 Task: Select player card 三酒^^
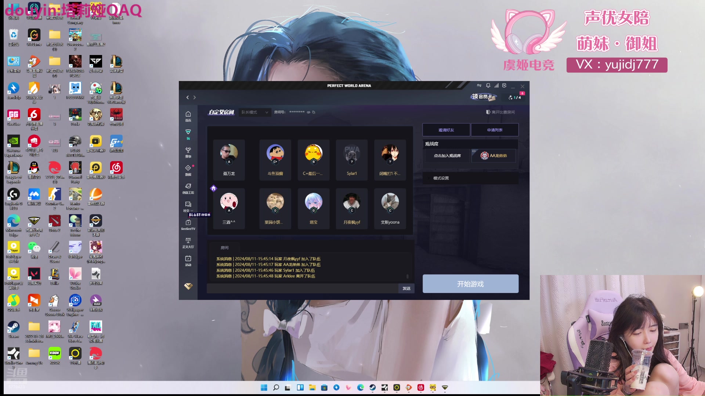(229, 209)
